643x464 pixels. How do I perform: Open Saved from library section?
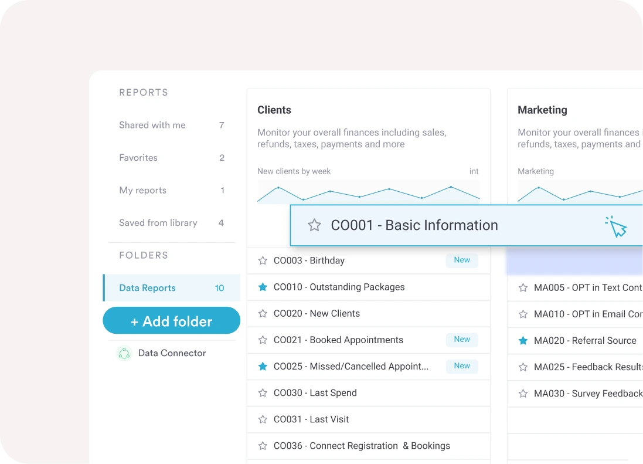click(x=158, y=223)
